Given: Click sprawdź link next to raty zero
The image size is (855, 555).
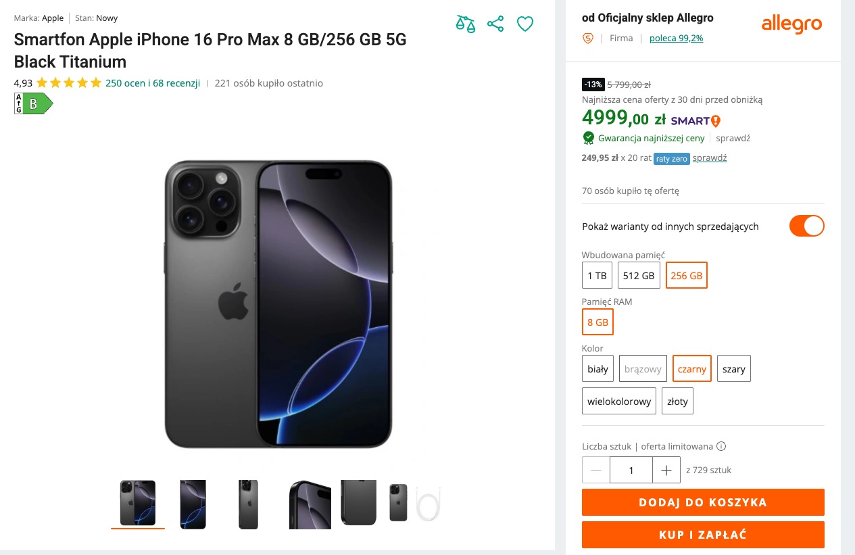Looking at the screenshot, I should 710,158.
